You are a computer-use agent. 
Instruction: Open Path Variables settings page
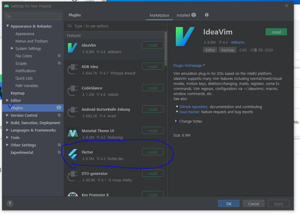(x=27, y=86)
